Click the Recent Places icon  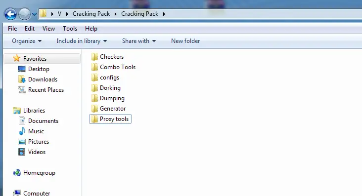[22, 89]
